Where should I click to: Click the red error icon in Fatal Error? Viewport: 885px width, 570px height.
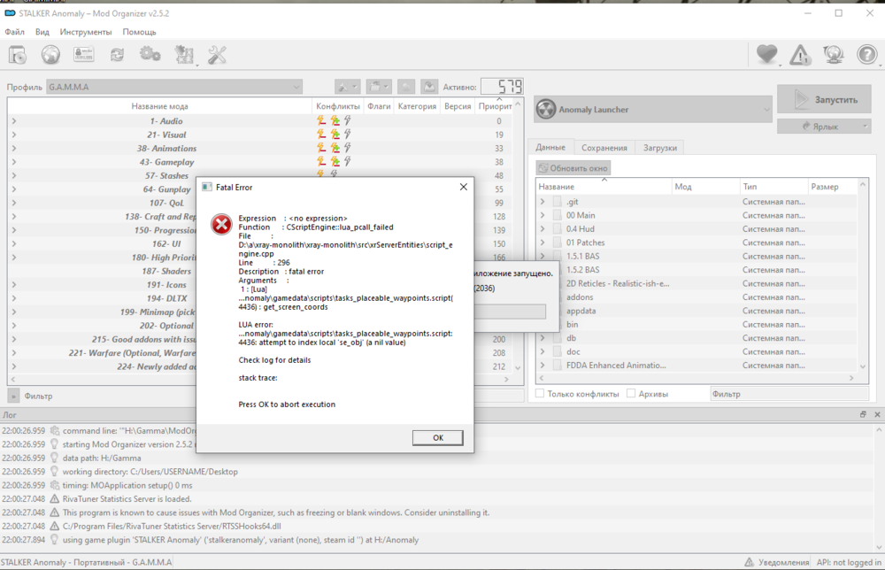221,224
